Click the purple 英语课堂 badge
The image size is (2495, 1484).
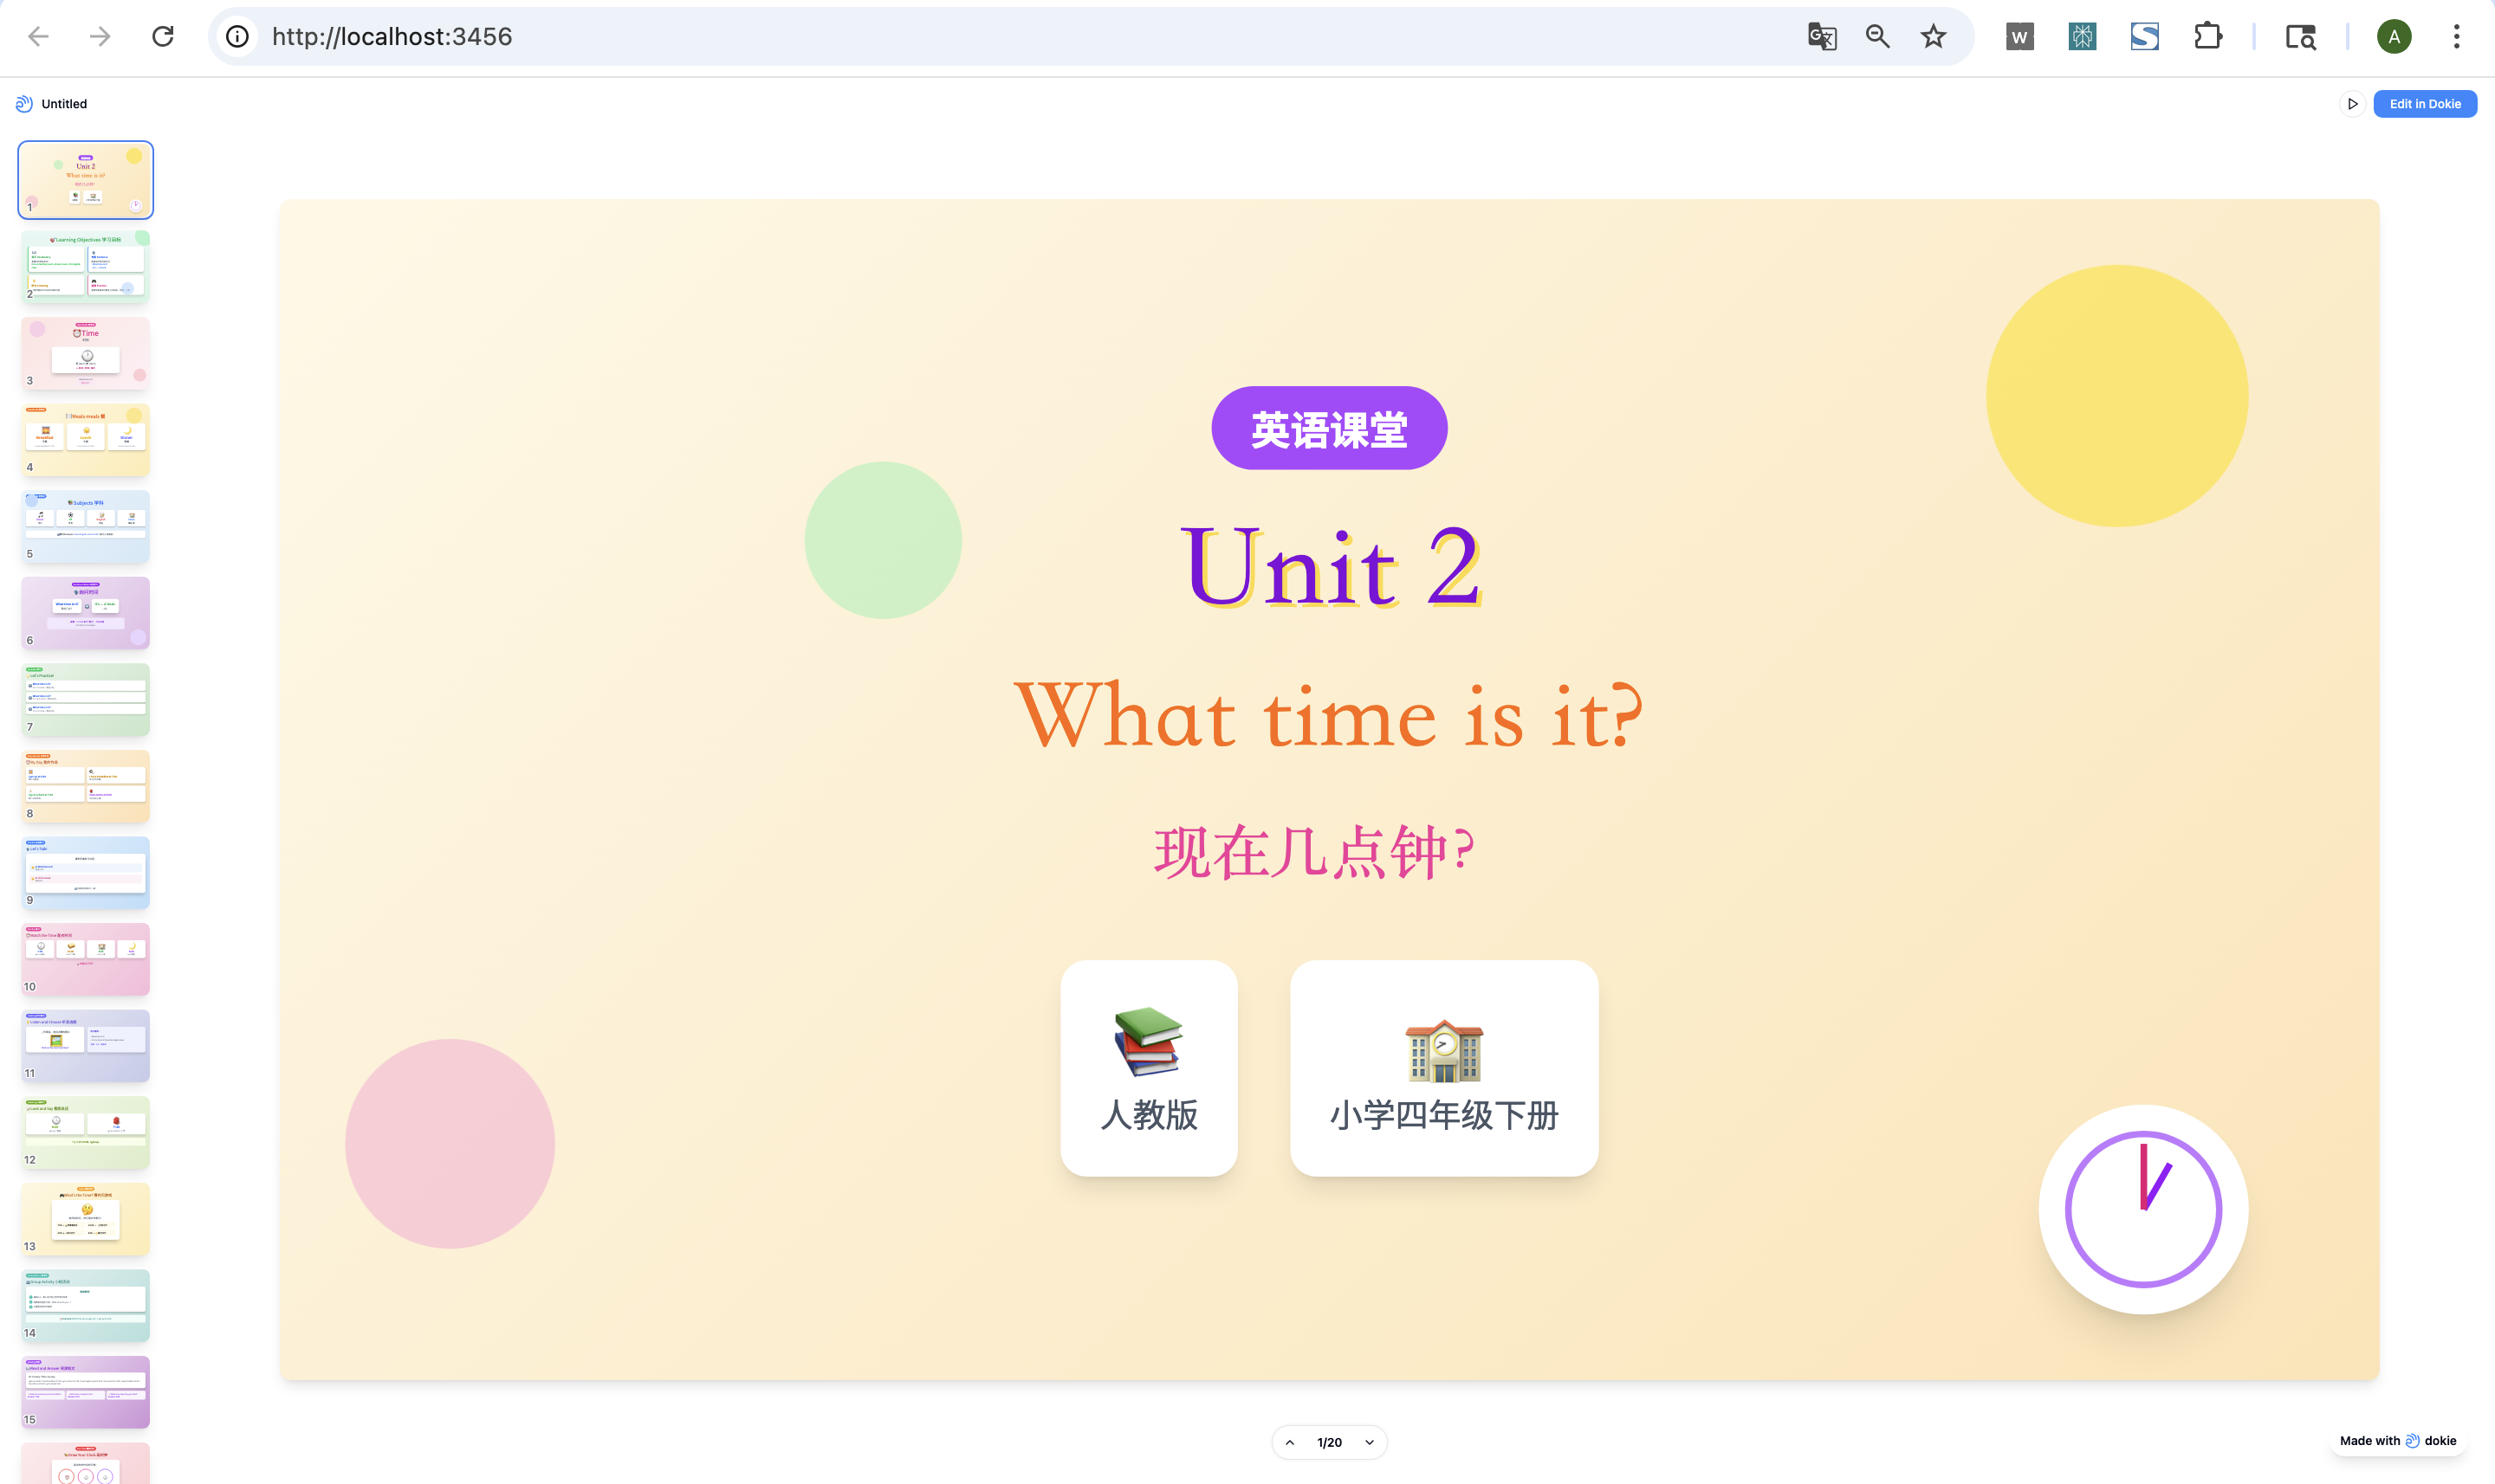1329,428
